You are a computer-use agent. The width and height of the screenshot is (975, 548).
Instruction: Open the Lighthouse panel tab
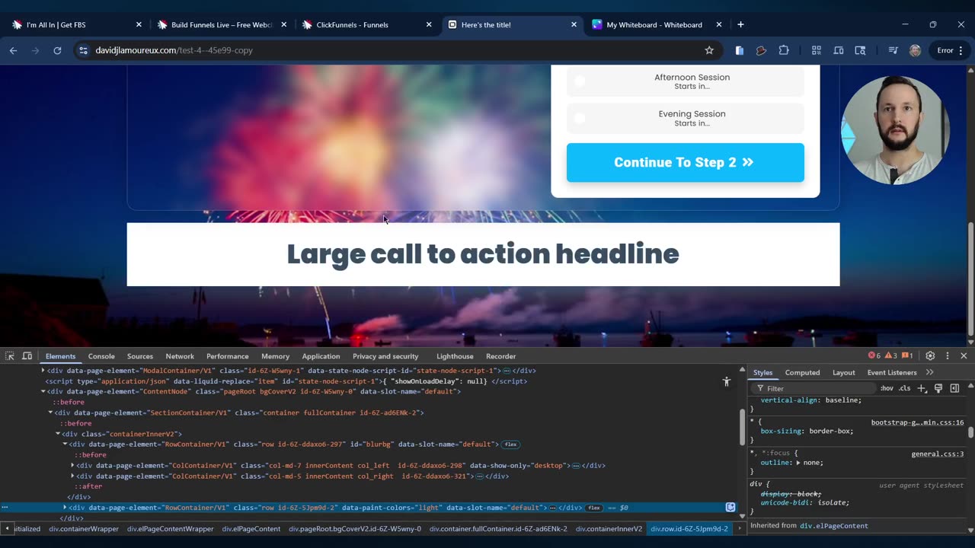pos(455,356)
